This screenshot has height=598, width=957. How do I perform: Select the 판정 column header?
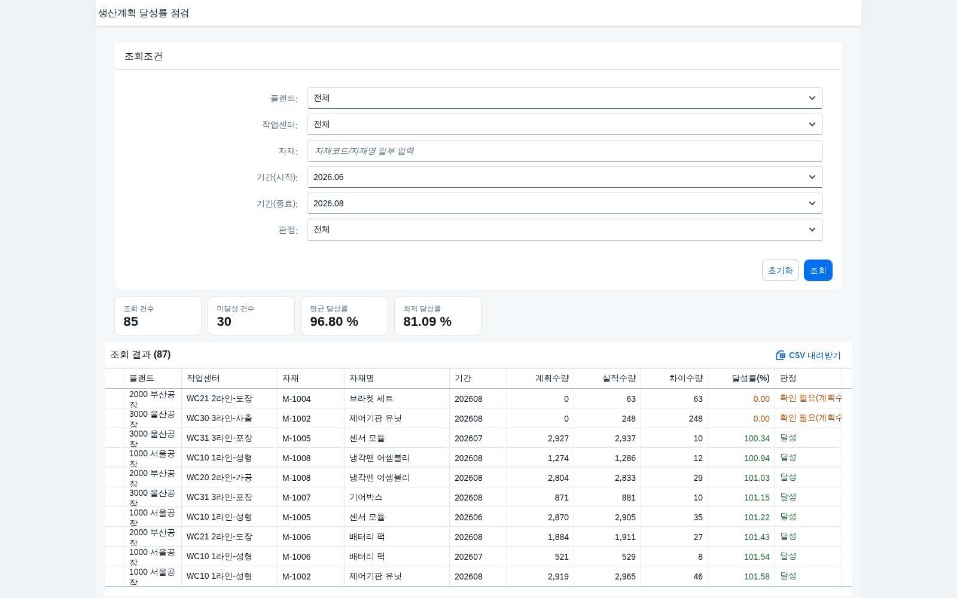tap(808, 379)
